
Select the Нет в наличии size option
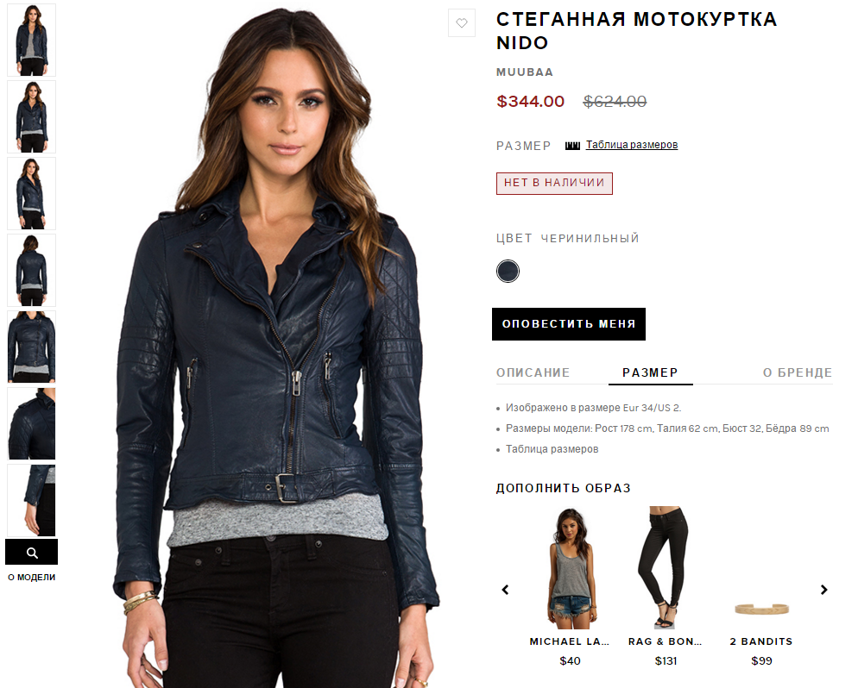click(x=554, y=184)
